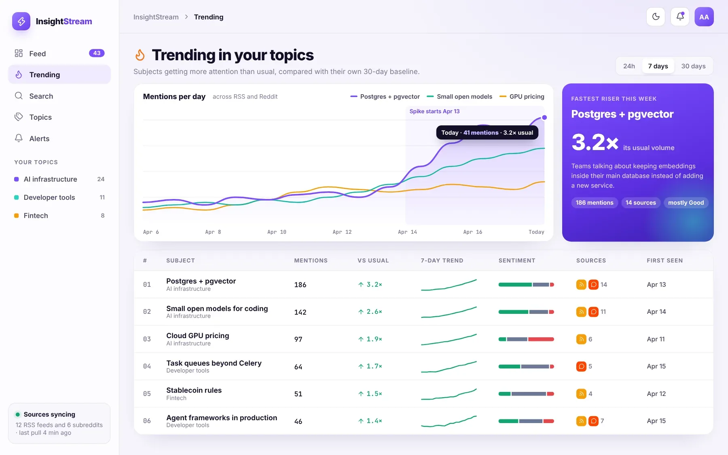This screenshot has height=455, width=728.
Task: Open the AI infrastructure topic
Action: 59,179
